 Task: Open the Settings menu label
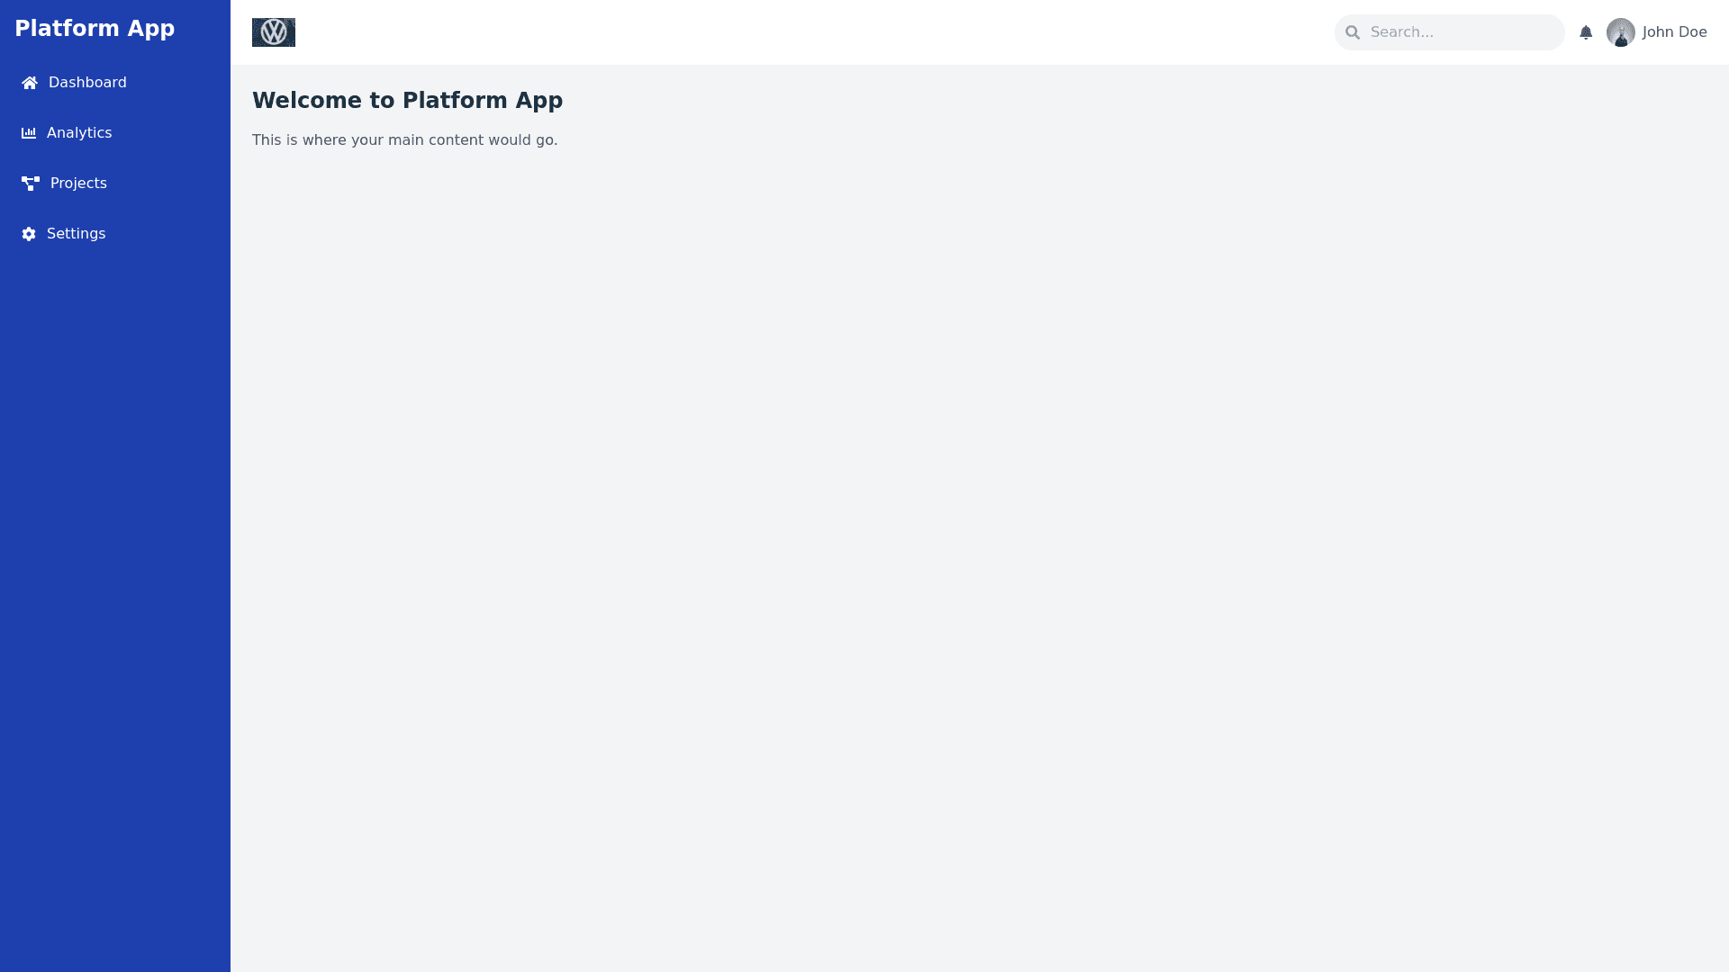pyautogui.click(x=76, y=234)
